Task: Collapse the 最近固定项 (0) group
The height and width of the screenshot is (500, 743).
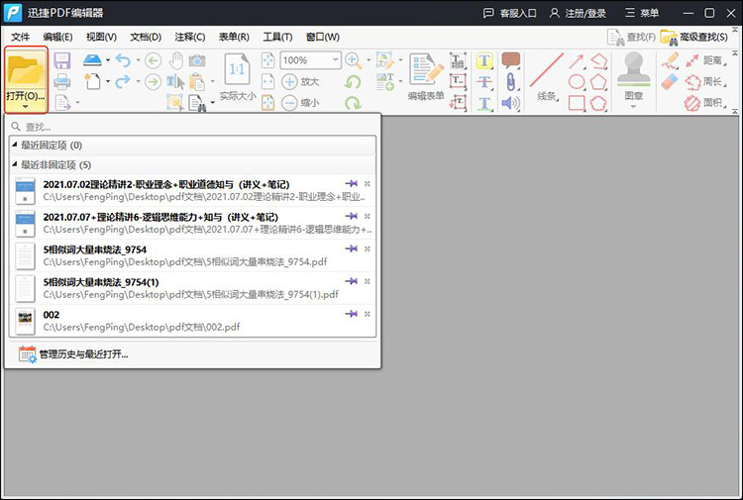Action: 15,145
